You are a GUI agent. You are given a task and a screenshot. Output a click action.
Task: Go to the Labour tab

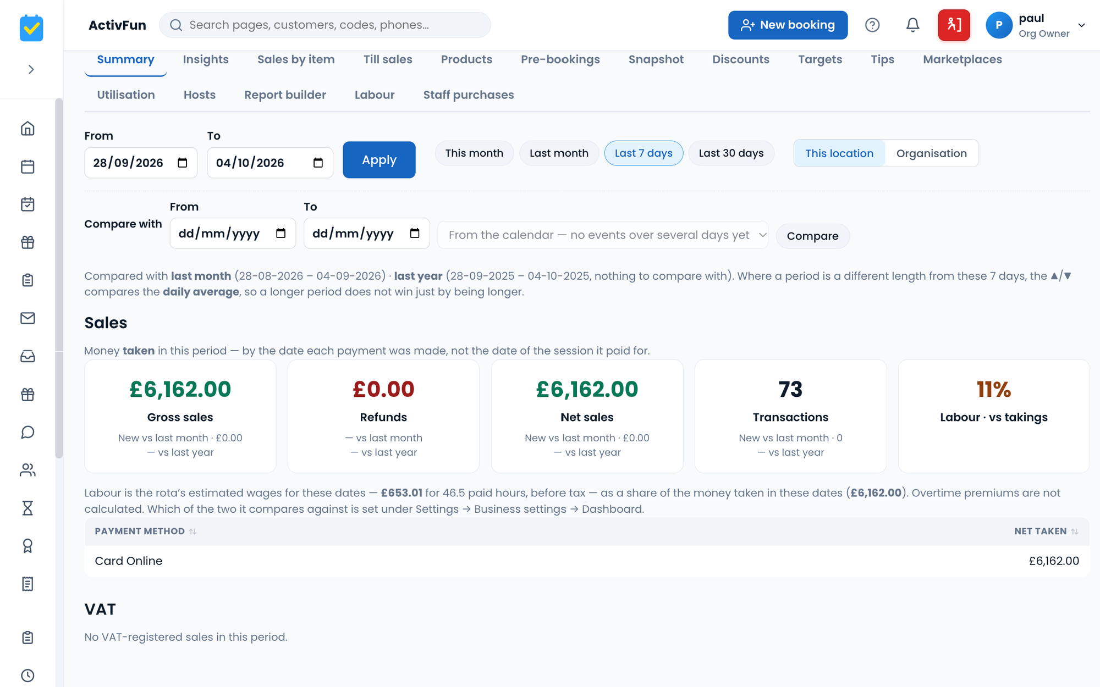(x=375, y=95)
